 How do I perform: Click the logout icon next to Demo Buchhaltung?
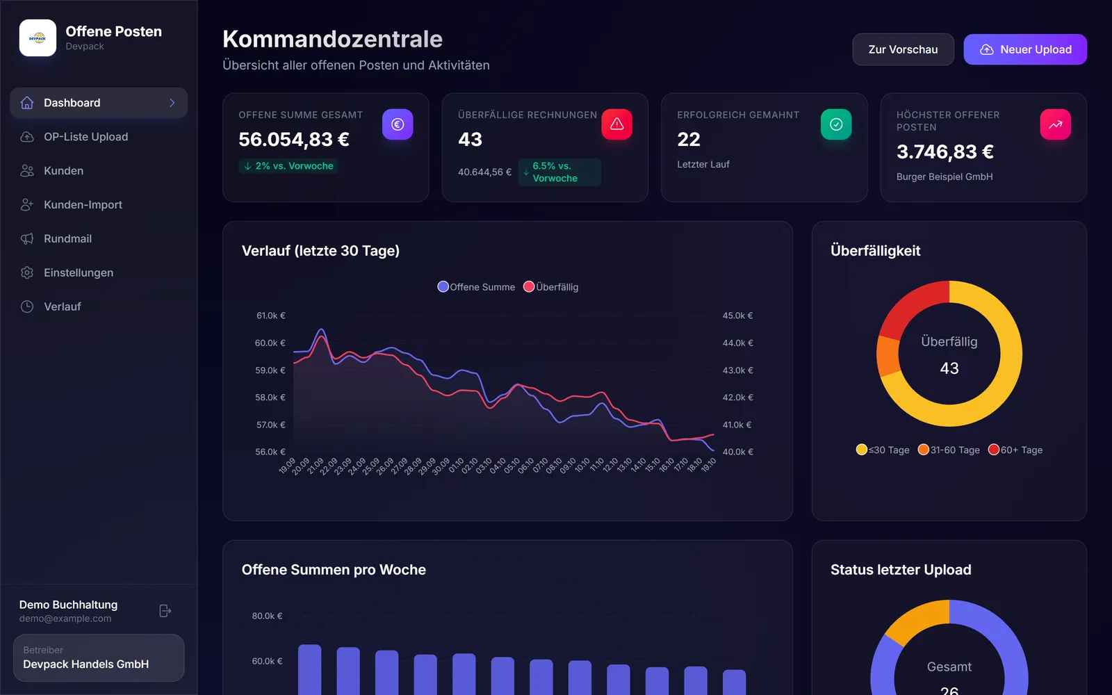coord(165,611)
